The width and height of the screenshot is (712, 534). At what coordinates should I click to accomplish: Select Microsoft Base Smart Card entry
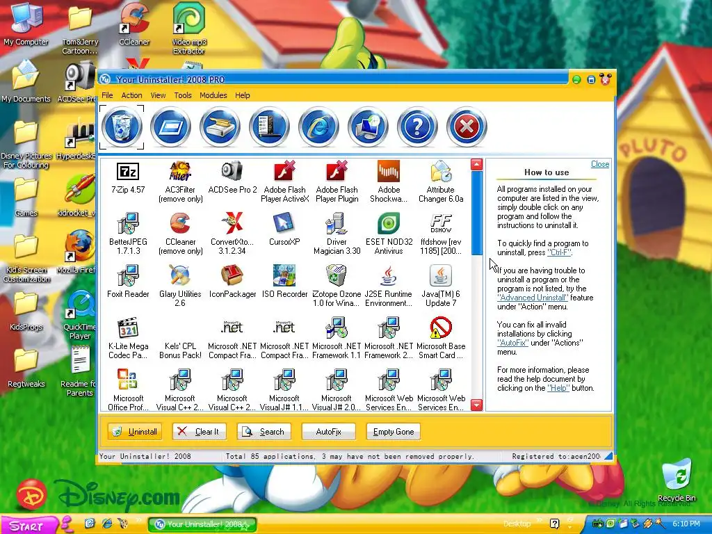coord(441,339)
